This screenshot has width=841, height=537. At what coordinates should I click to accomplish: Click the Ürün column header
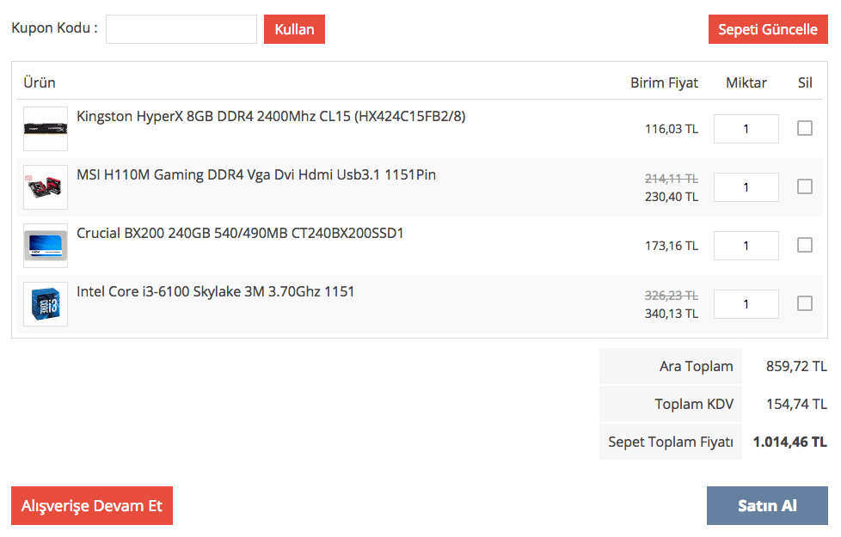pyautogui.click(x=40, y=82)
